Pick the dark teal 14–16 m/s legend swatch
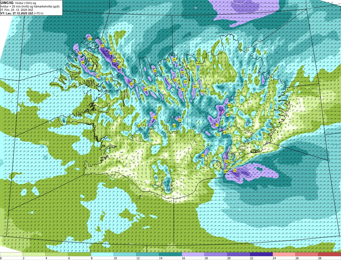341x260 pixels. point(170,254)
